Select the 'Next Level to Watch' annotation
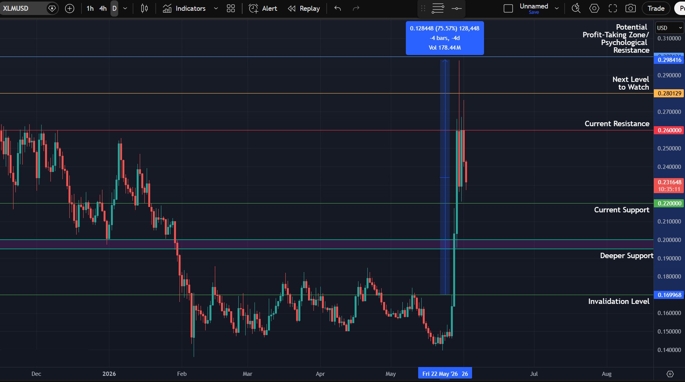This screenshot has width=685, height=382. tap(631, 83)
